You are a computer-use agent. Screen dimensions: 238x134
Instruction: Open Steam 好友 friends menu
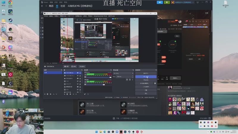pyautogui.click(x=56, y=2)
